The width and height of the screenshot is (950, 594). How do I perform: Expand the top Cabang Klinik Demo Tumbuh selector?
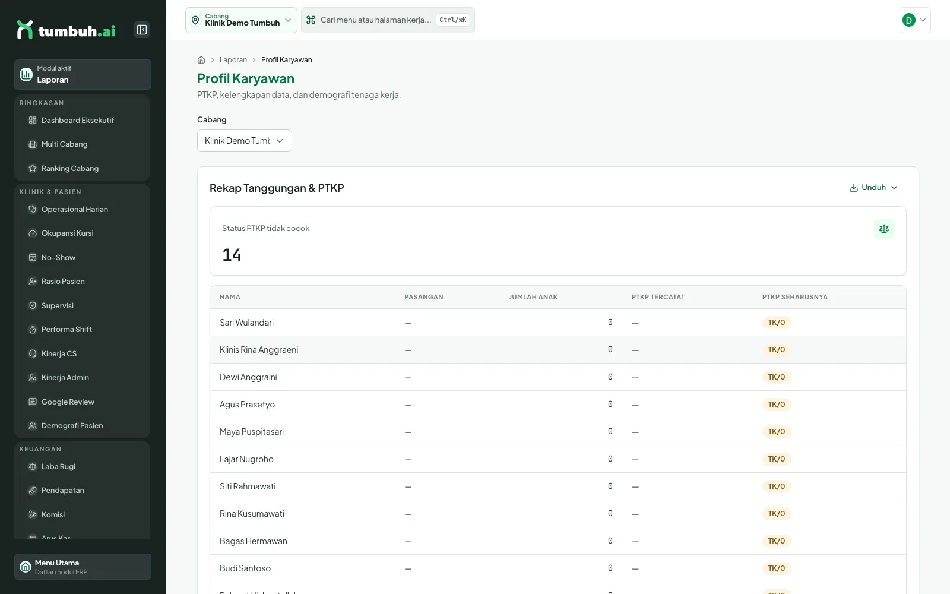[241, 20]
